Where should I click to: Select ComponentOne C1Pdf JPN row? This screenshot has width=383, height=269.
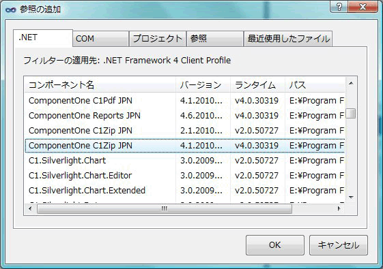tap(185, 101)
